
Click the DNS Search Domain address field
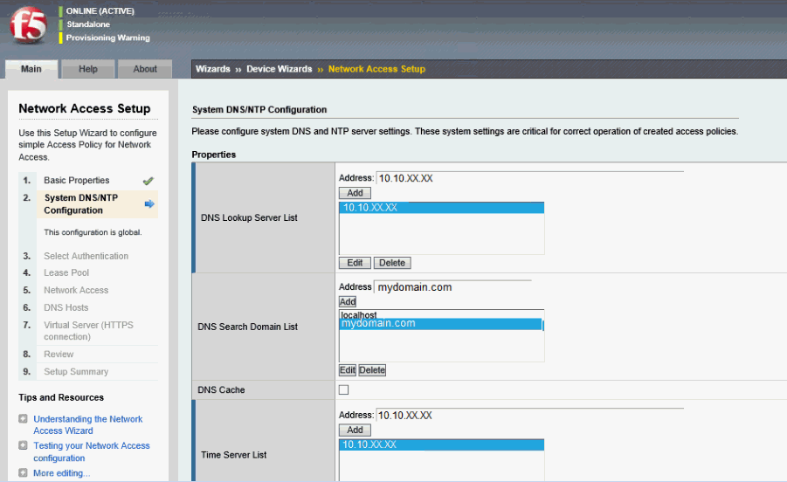[452, 287]
